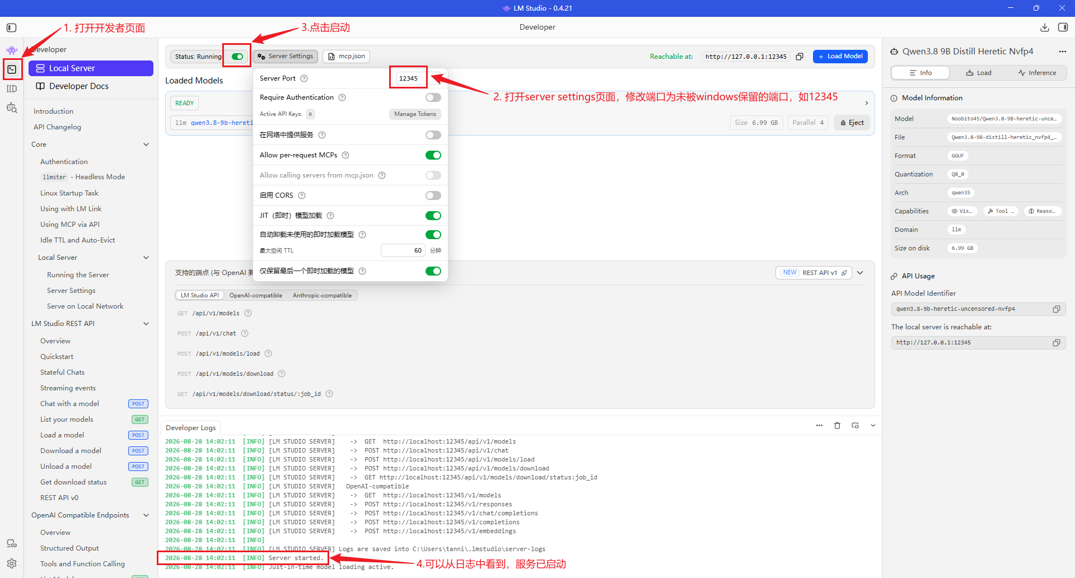This screenshot has width=1075, height=578.
Task: Show help for Require Authentication
Action: point(342,97)
